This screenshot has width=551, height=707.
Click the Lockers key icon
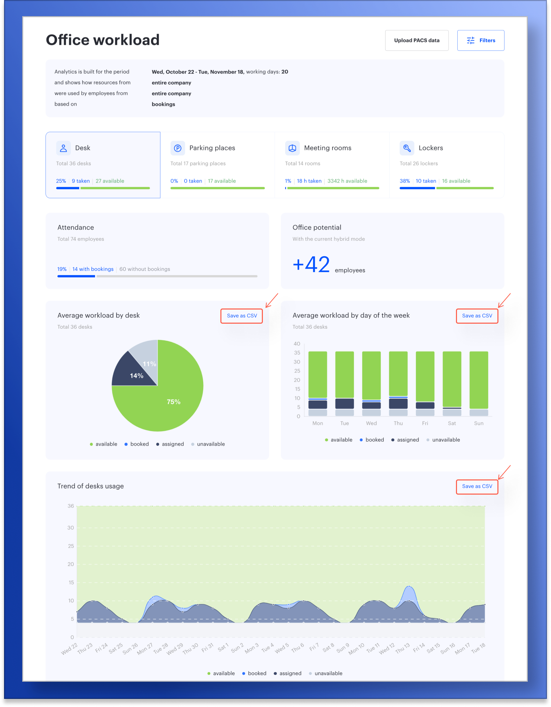coord(407,148)
